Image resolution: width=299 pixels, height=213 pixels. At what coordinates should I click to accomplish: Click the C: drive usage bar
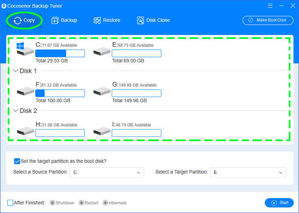tap(60, 53)
